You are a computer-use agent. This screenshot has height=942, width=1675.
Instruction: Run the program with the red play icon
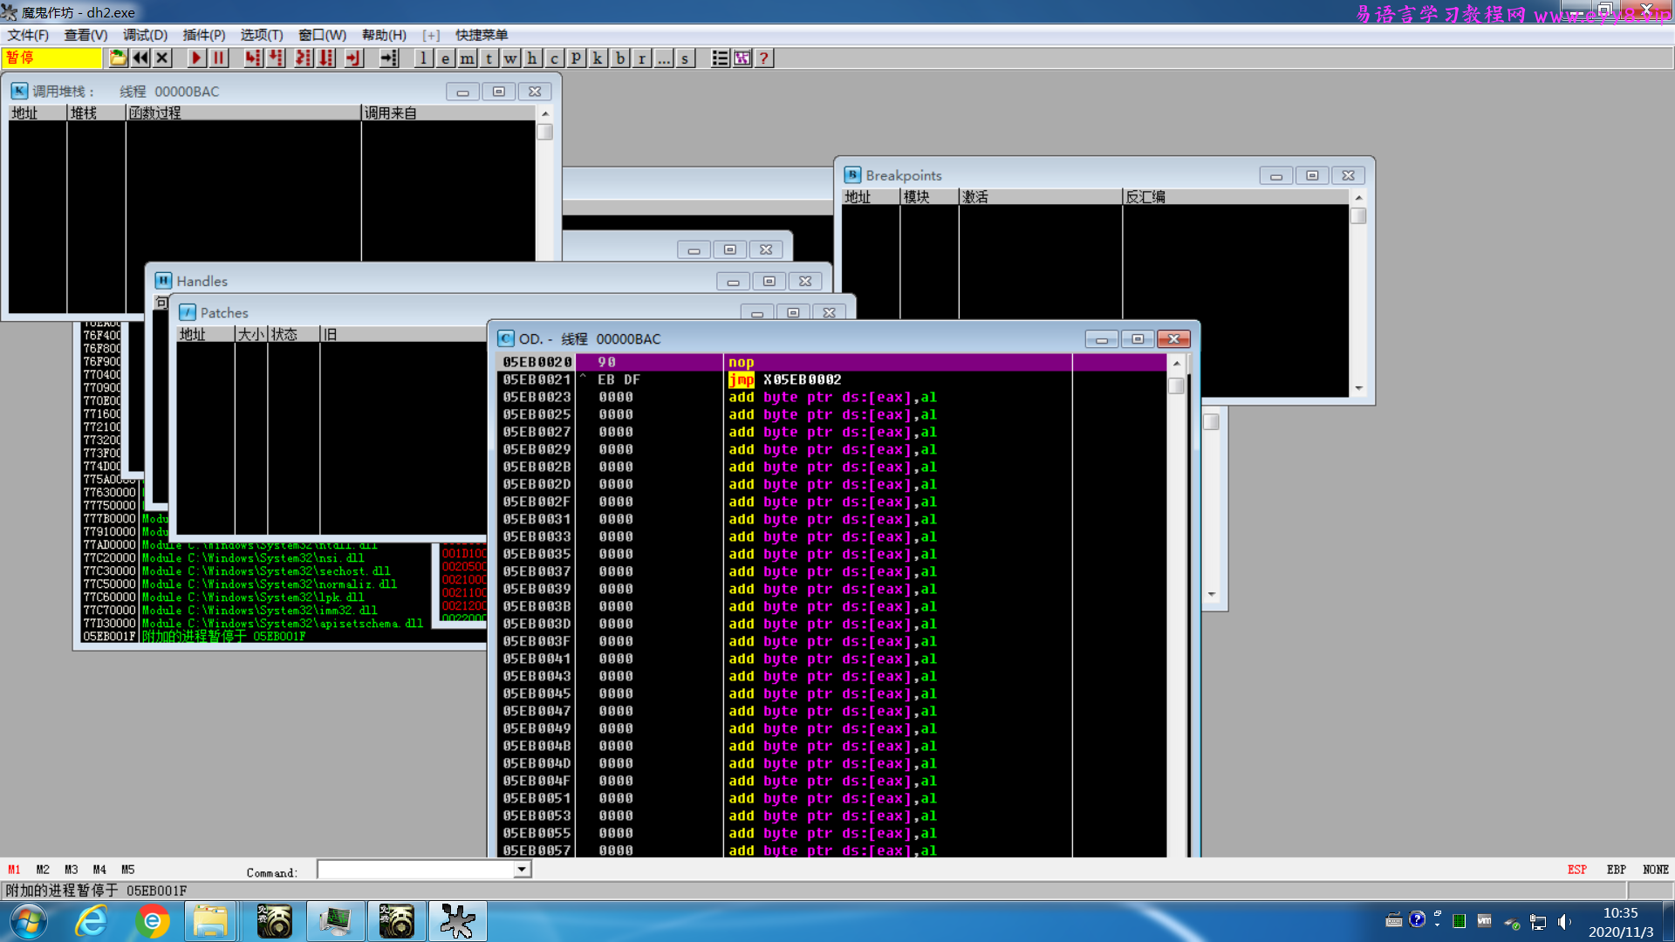click(196, 58)
